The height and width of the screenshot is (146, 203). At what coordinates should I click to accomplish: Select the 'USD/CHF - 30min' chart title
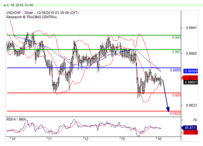[20, 13]
